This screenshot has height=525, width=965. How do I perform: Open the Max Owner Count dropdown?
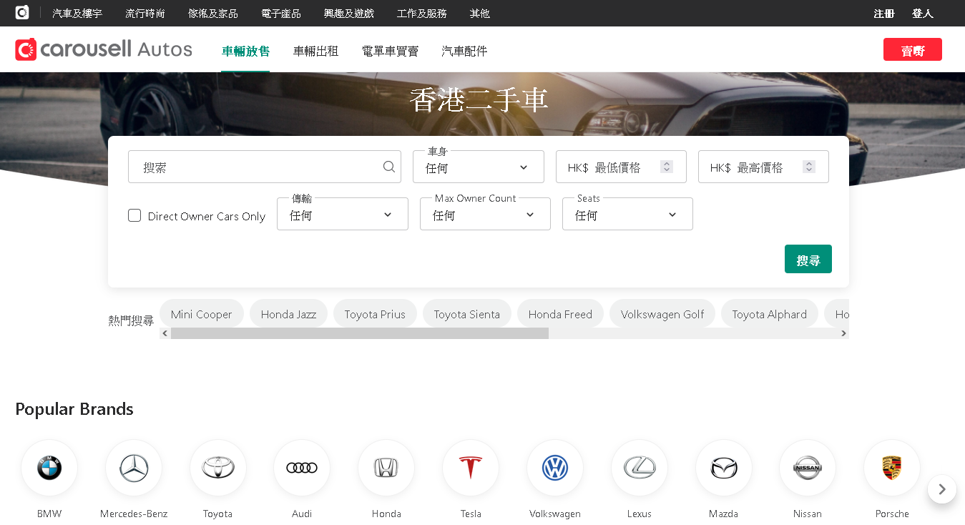click(485, 215)
